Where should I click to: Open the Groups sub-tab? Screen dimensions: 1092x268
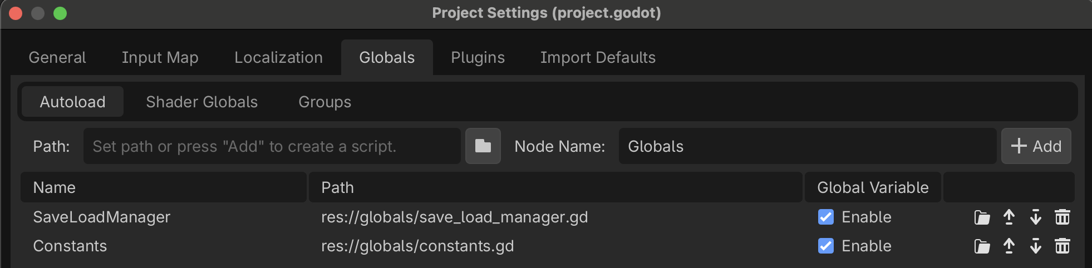pyautogui.click(x=324, y=102)
